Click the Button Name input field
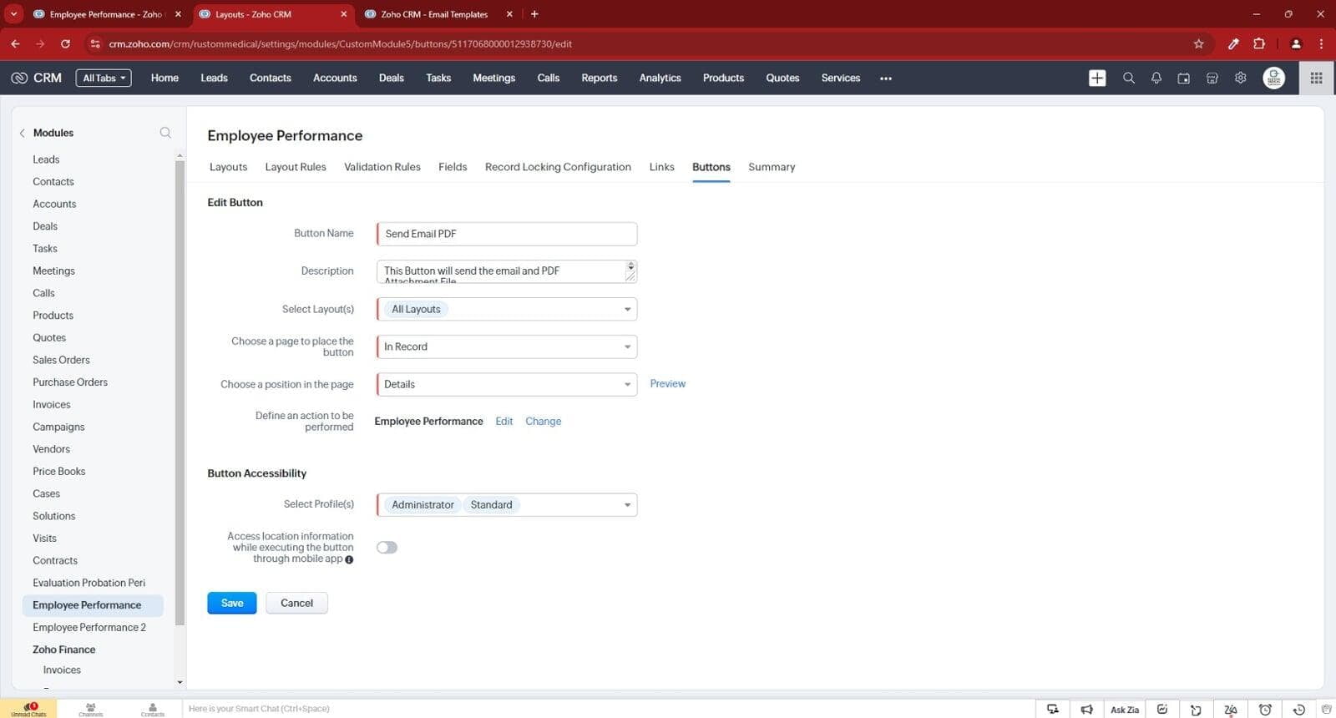The height and width of the screenshot is (718, 1336). pos(507,234)
